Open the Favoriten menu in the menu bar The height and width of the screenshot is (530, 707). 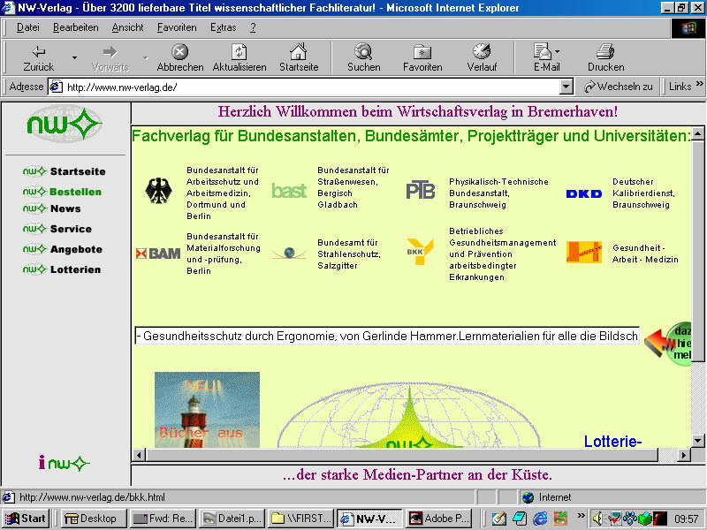pos(177,27)
